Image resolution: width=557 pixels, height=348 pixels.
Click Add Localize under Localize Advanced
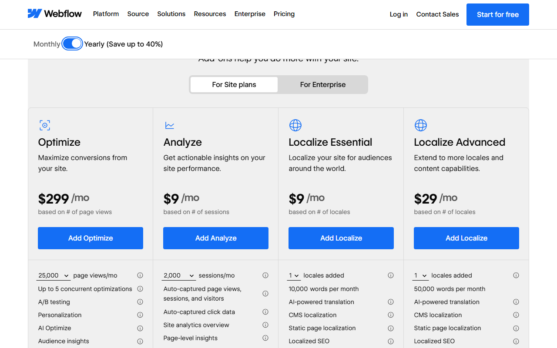coord(466,238)
